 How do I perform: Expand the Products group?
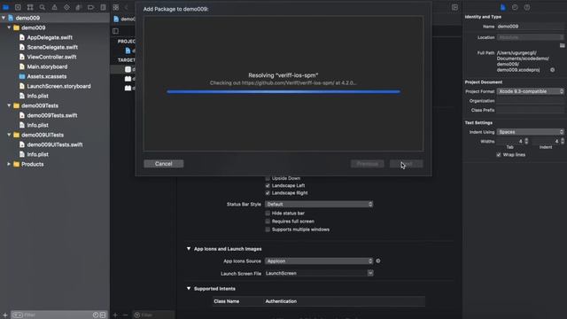click(x=10, y=164)
